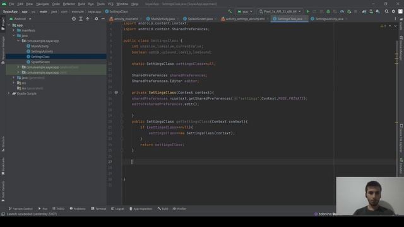Open the profiler gauge icon in toolbar
404x227 pixels.
click(342, 11)
